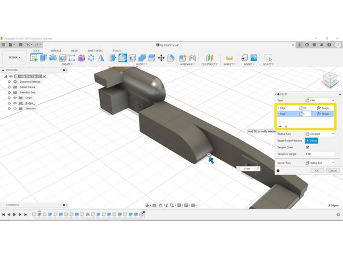The image size is (343, 257).
Task: Click OK in the Fillet dialog
Action: click(x=317, y=170)
